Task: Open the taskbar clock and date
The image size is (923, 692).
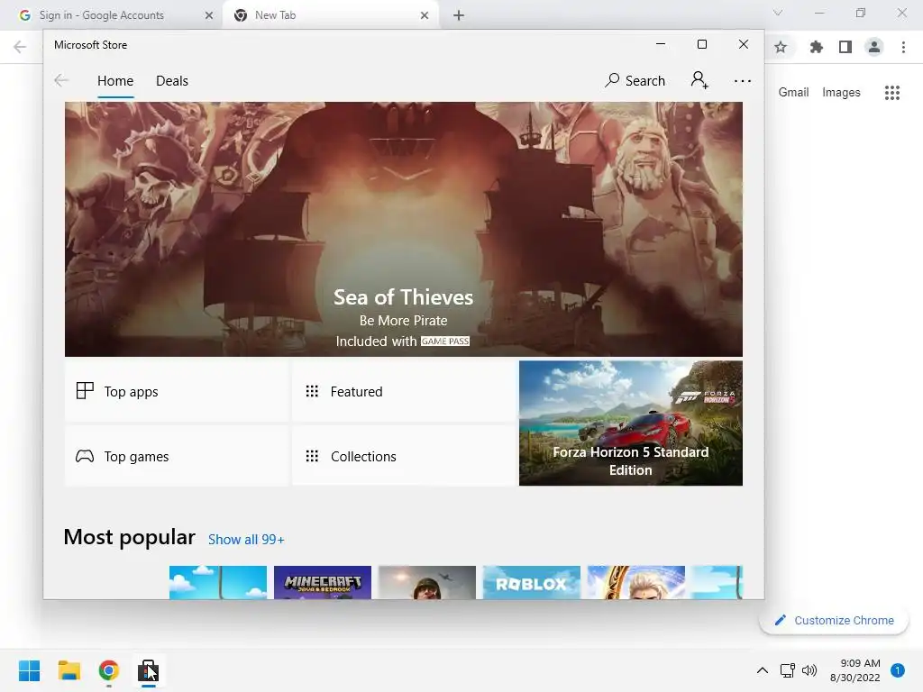Action: click(x=855, y=670)
